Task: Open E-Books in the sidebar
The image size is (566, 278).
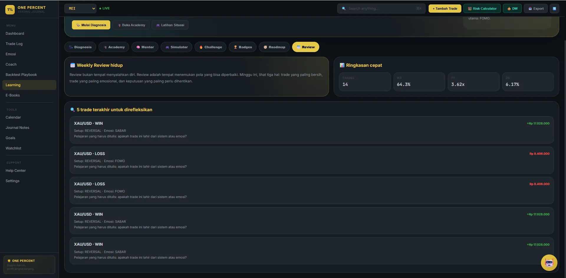Action: (29, 95)
